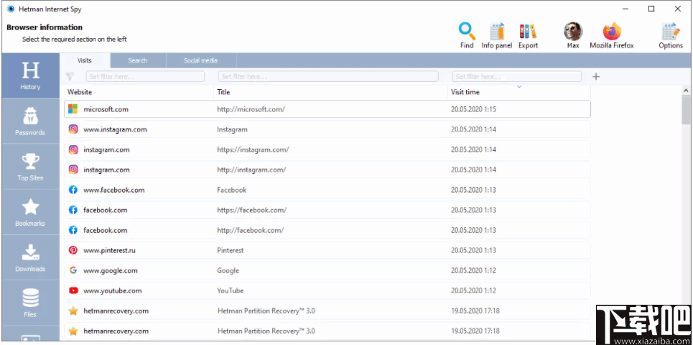The image size is (693, 345).
Task: Toggle the Visit time sort arrow
Action: coord(519,87)
